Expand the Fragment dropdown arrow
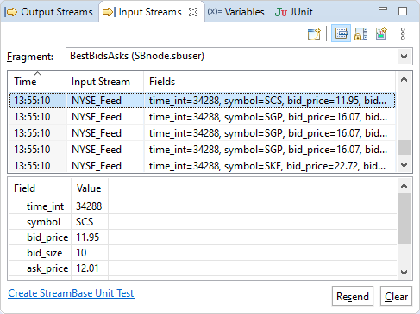Image resolution: width=420 pixels, height=314 pixels. click(x=404, y=57)
